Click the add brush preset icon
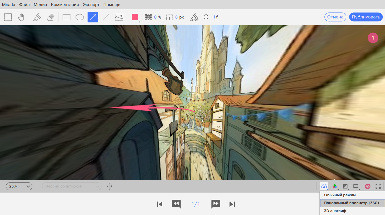This screenshot has height=215, width=385. click(194, 17)
